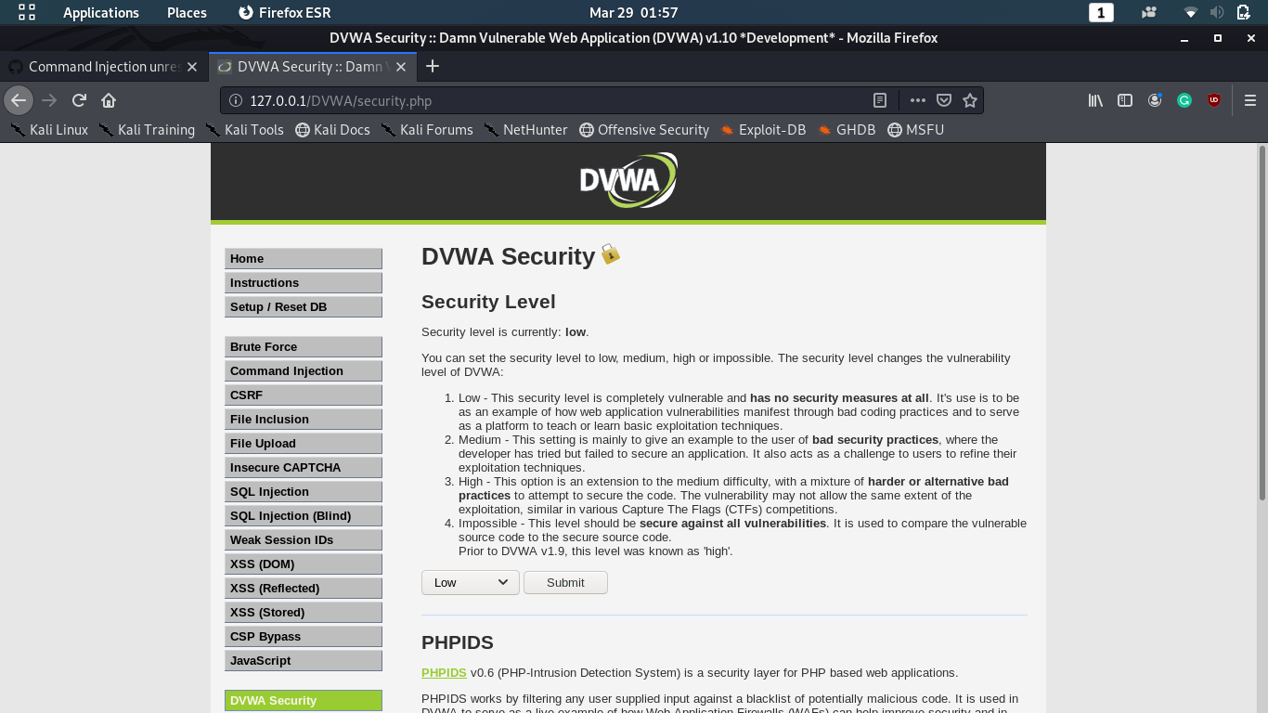
Task: Click the volume indicator in the top bar
Action: pos(1216,12)
